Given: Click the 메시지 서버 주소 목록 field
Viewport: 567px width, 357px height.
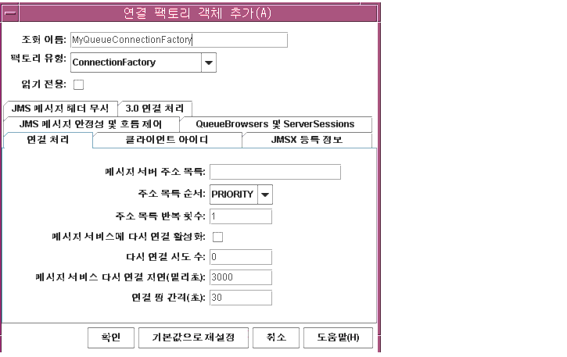Looking at the screenshot, I should [x=275, y=172].
